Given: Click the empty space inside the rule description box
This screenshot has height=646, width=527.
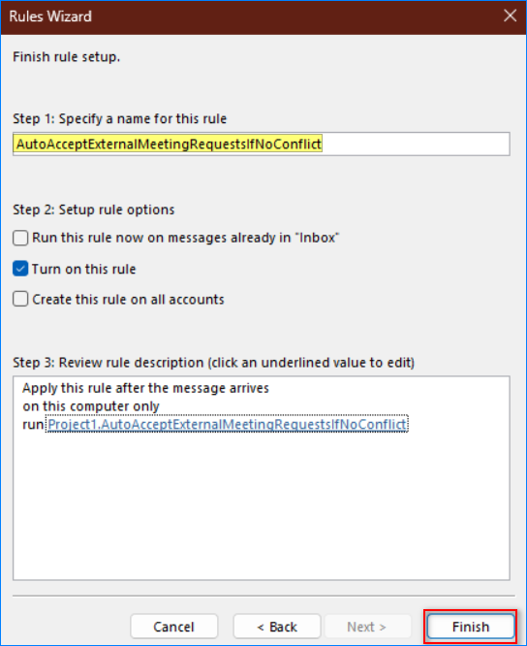Looking at the screenshot, I should 262,506.
